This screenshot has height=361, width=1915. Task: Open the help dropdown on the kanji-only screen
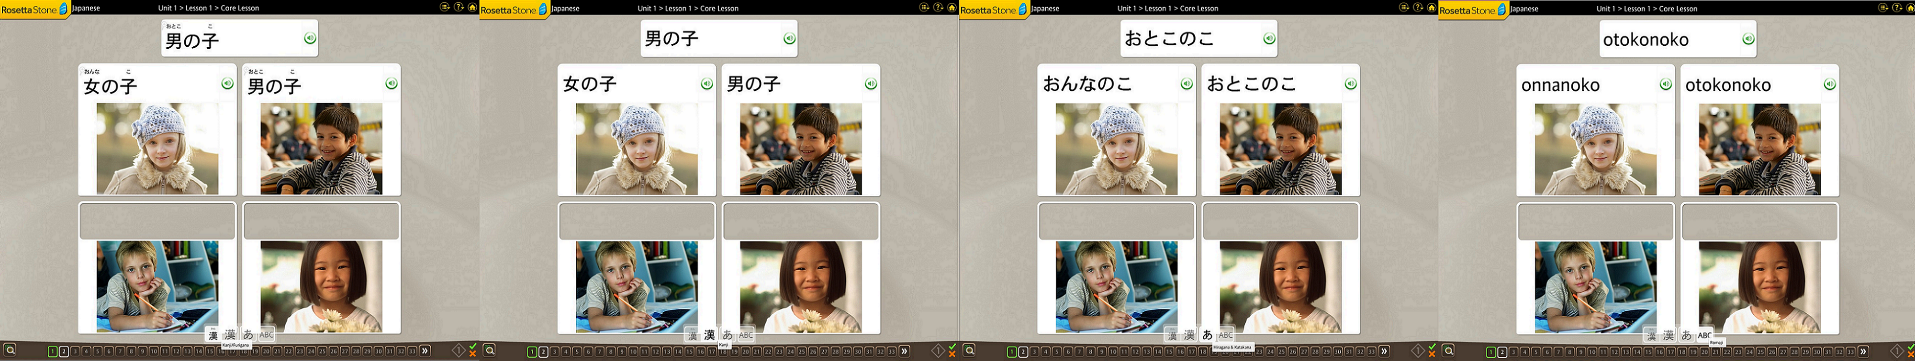click(939, 7)
